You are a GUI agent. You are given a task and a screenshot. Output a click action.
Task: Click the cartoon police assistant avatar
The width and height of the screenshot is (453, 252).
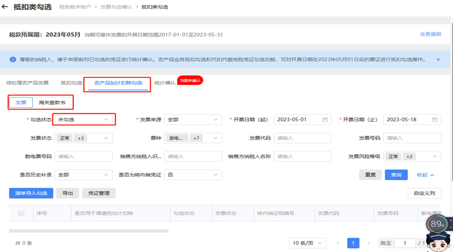click(x=438, y=242)
